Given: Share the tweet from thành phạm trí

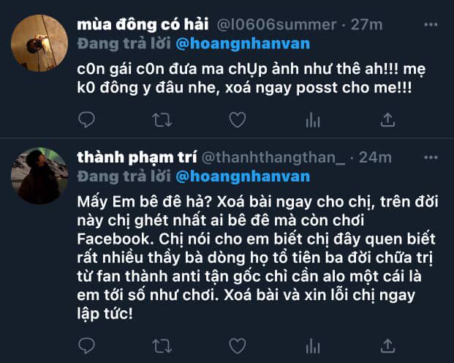Looking at the screenshot, I should [x=388, y=345].
